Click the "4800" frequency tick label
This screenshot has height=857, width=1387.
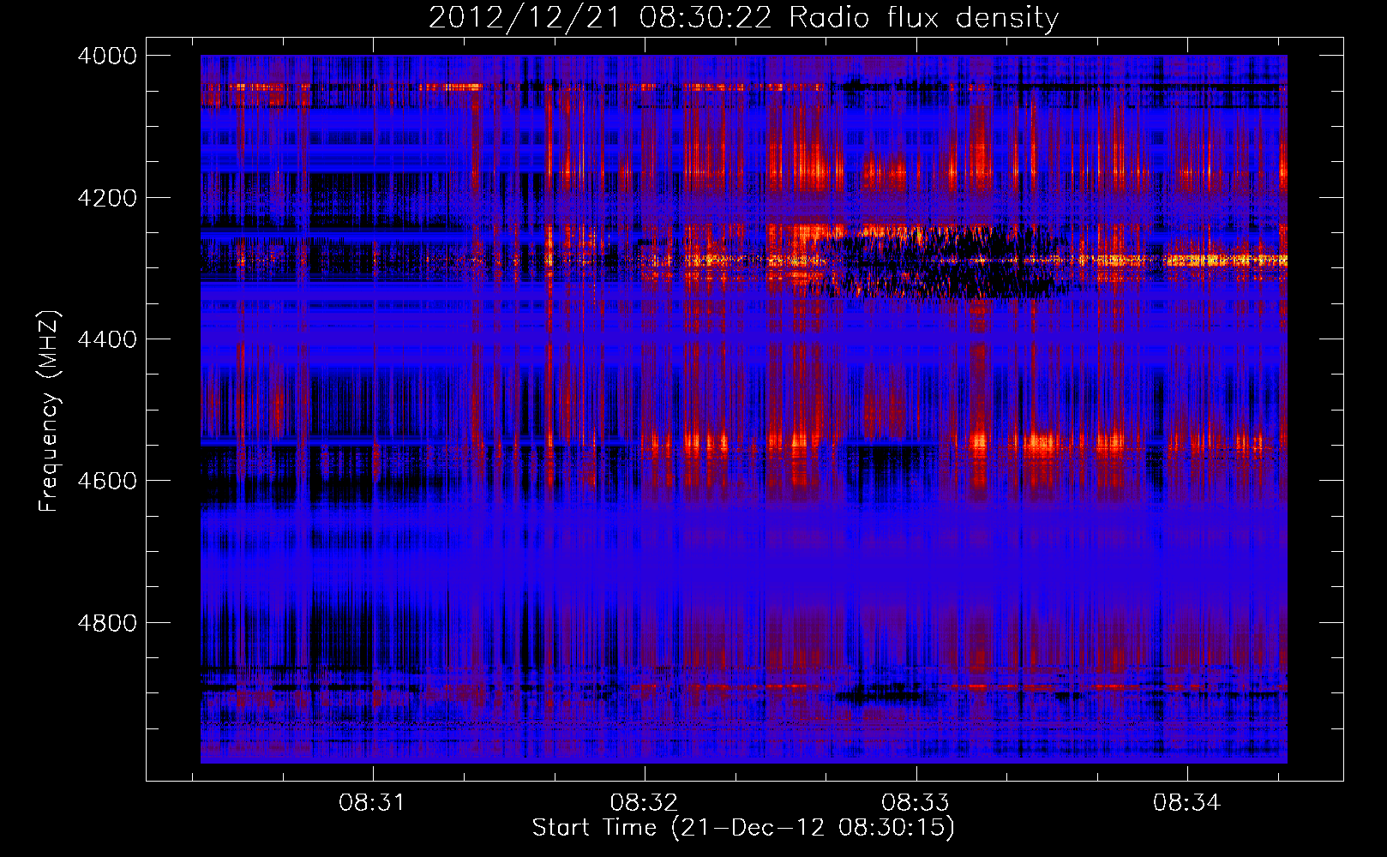pyautogui.click(x=107, y=622)
